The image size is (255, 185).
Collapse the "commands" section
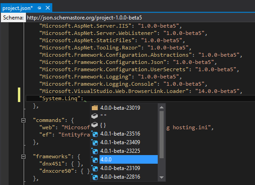point(24,121)
